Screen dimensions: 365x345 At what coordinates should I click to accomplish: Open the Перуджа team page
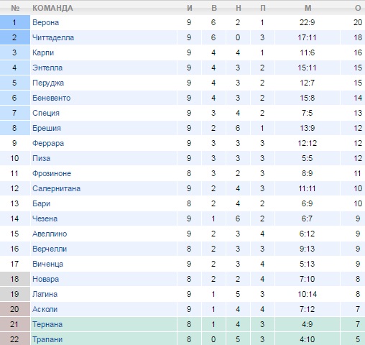(48, 83)
